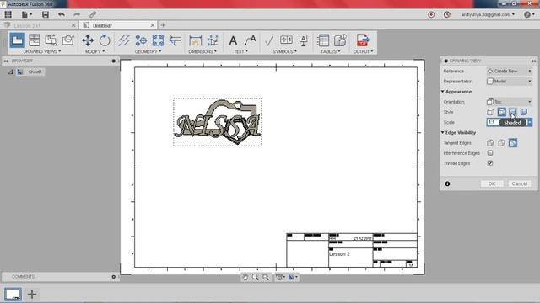Select the Center Mark Pattern tool

coord(158,40)
